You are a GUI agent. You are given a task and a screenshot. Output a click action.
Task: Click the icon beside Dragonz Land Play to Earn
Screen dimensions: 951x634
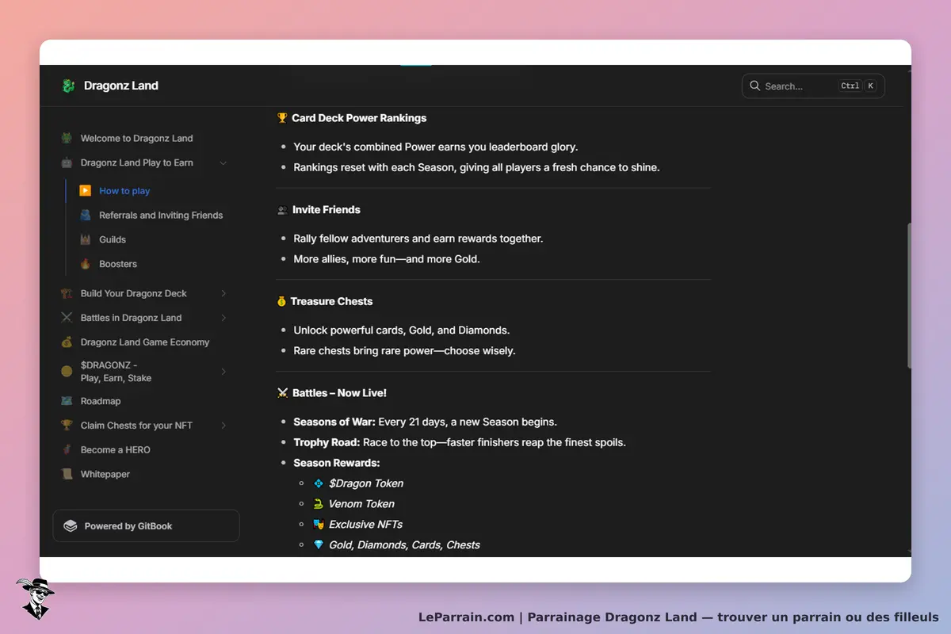pos(67,162)
